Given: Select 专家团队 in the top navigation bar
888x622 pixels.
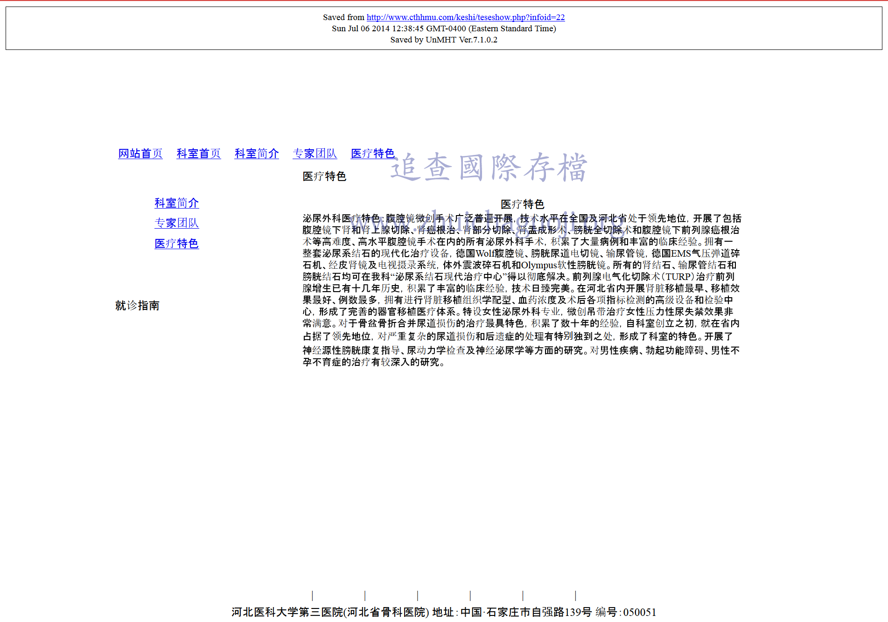Looking at the screenshot, I should pos(315,154).
